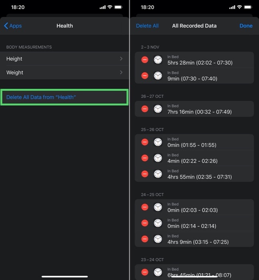Select the 7hrs 16min (00:32 - 07:49) record text

coord(199,112)
